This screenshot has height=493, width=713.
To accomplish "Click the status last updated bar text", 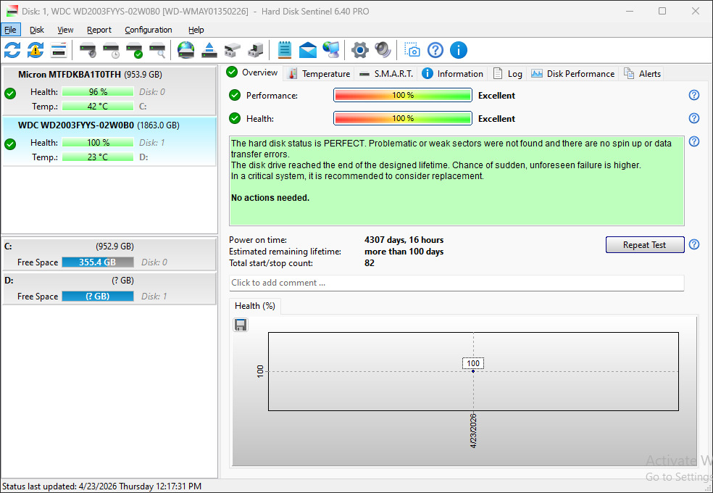I will 102,486.
